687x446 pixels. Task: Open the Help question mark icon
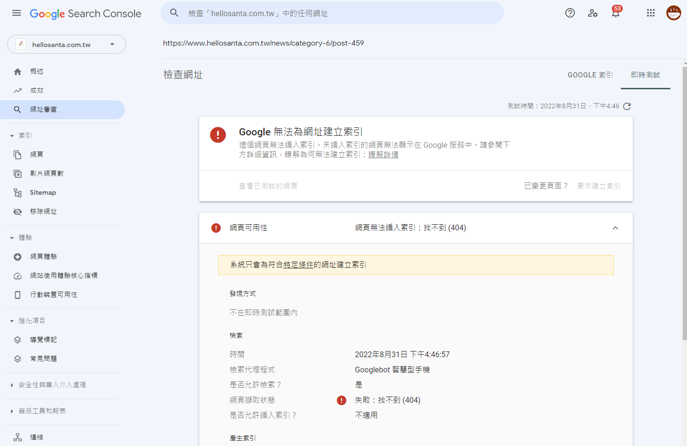570,13
